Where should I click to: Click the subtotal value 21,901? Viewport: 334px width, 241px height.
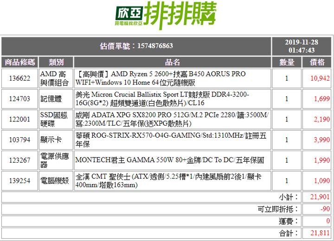point(320,197)
